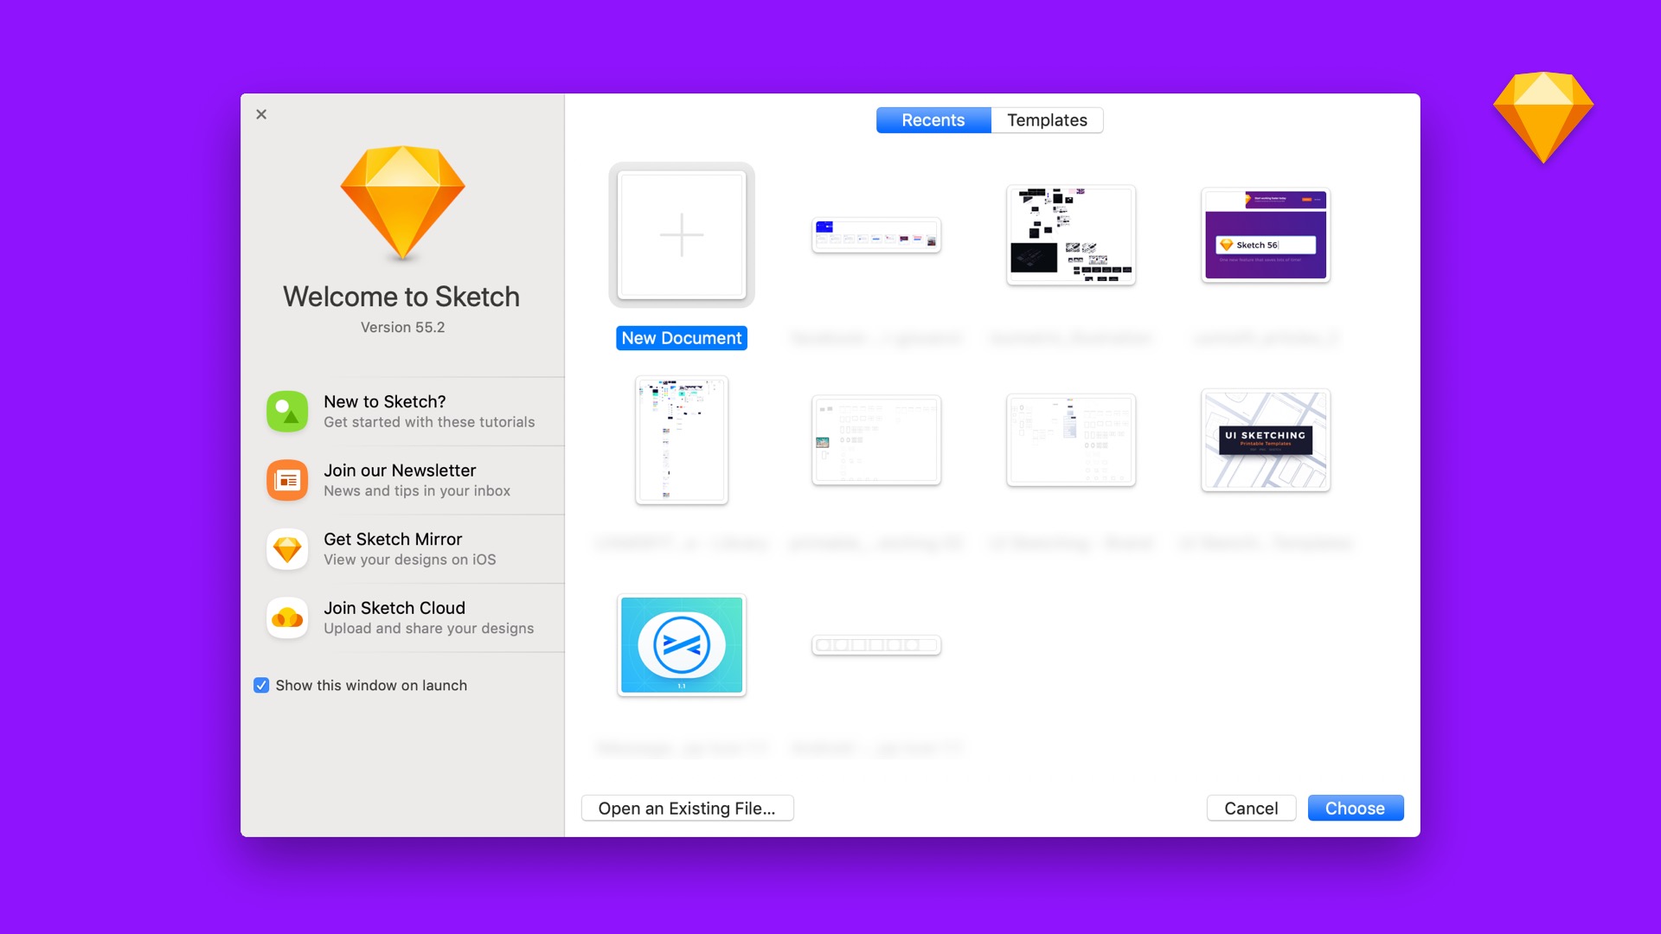Click Cancel to dismiss the dialog
The height and width of the screenshot is (934, 1661).
coord(1250,808)
